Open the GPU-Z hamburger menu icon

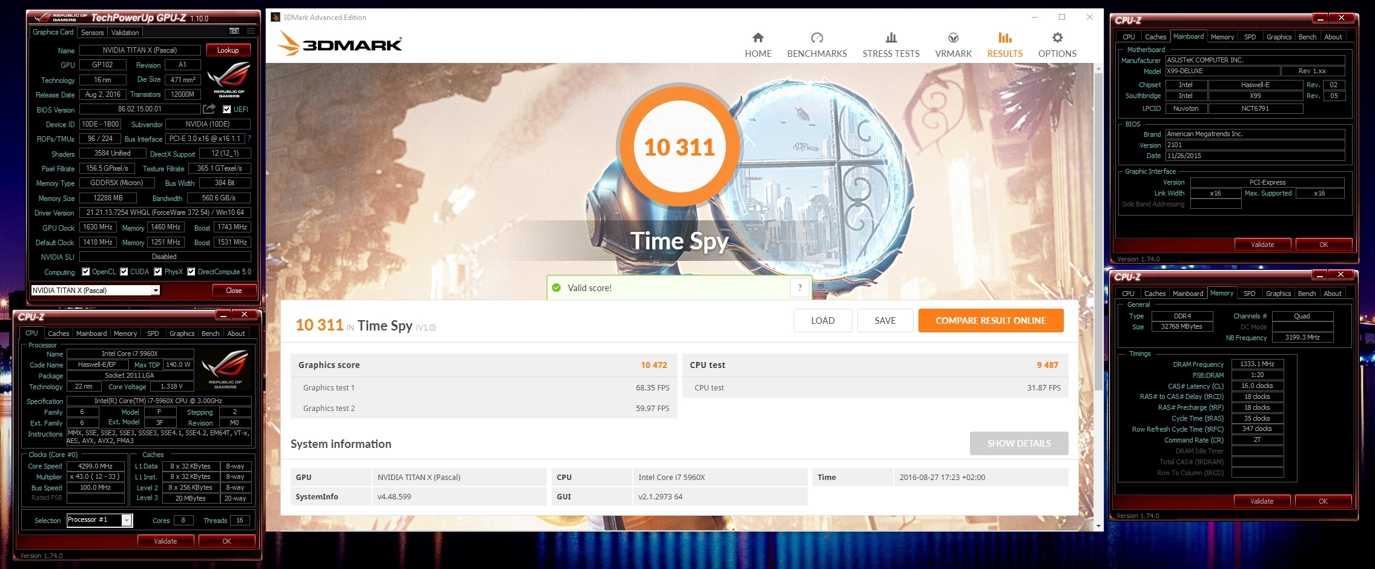click(251, 31)
